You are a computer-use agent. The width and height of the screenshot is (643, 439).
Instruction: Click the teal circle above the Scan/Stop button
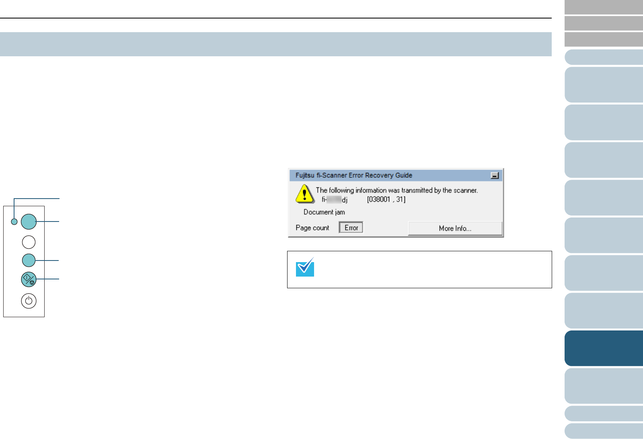click(x=29, y=260)
